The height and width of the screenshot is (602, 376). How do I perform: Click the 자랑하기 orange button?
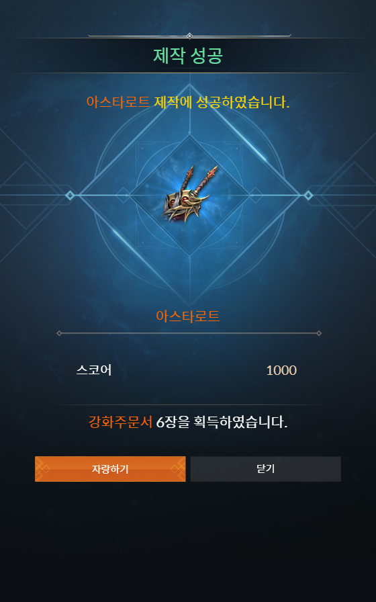pos(110,469)
